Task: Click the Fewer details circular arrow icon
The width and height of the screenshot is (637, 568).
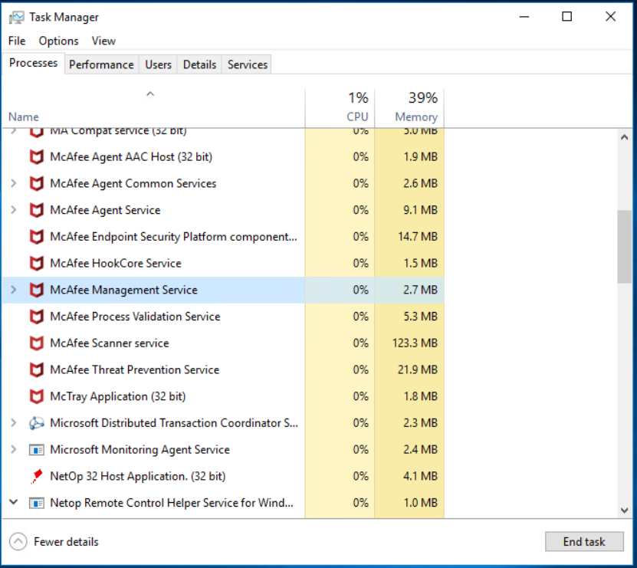Action: (18, 542)
